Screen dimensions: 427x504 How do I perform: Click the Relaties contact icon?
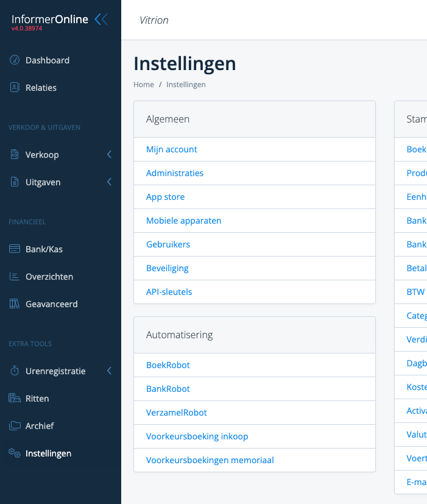click(x=15, y=88)
